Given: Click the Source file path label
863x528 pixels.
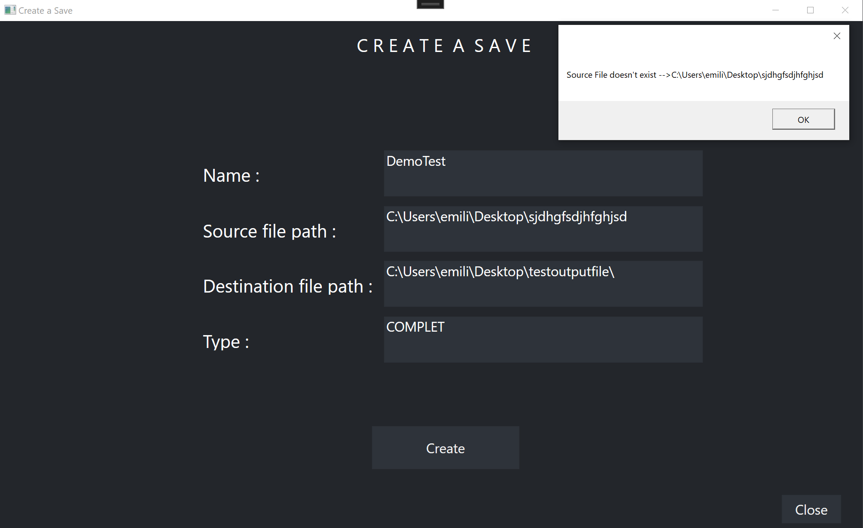Looking at the screenshot, I should click(x=269, y=231).
